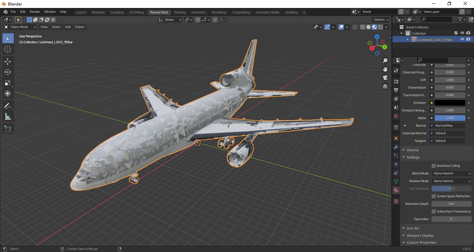
Task: Switch to the Geometry Nodes workspace tab
Action: coord(268,12)
